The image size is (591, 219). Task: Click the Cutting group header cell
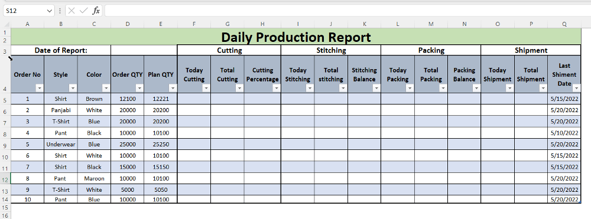tap(229, 50)
